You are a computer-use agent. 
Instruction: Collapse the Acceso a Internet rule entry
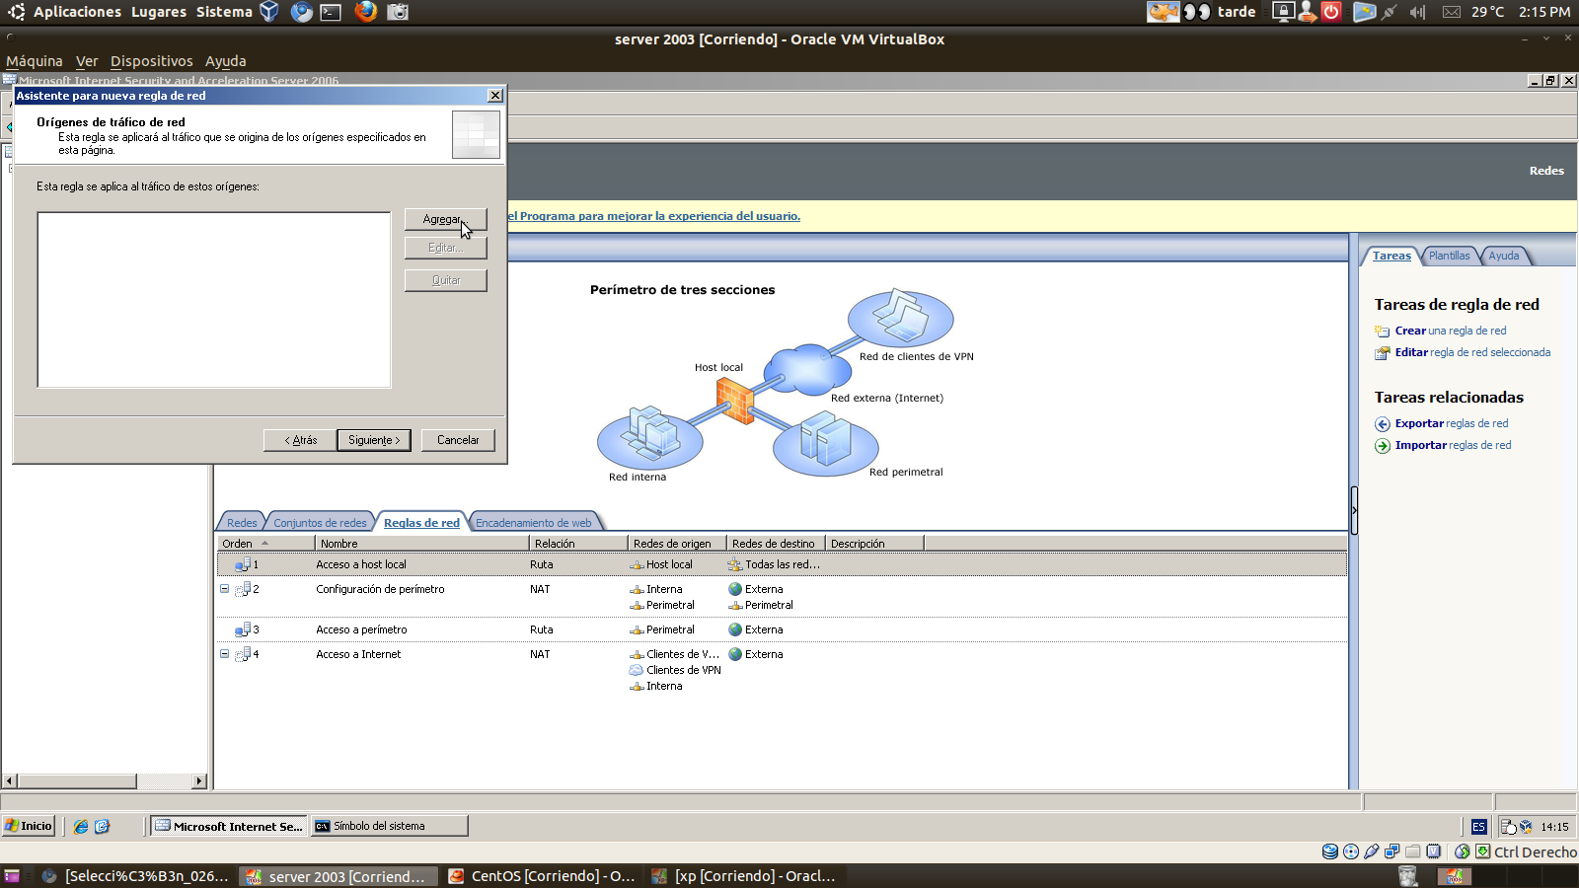[x=224, y=653]
